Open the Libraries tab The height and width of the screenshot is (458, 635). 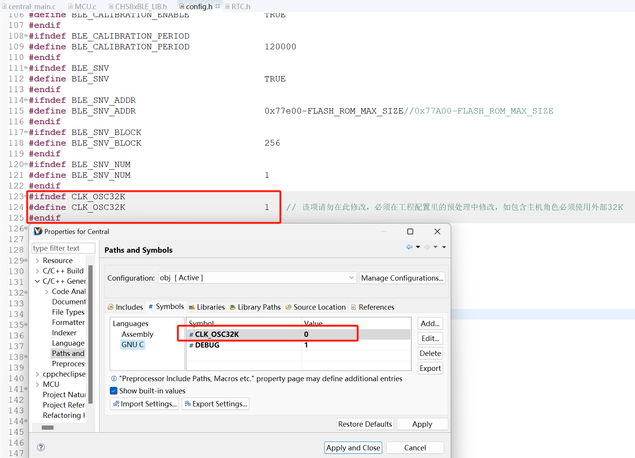click(x=207, y=307)
